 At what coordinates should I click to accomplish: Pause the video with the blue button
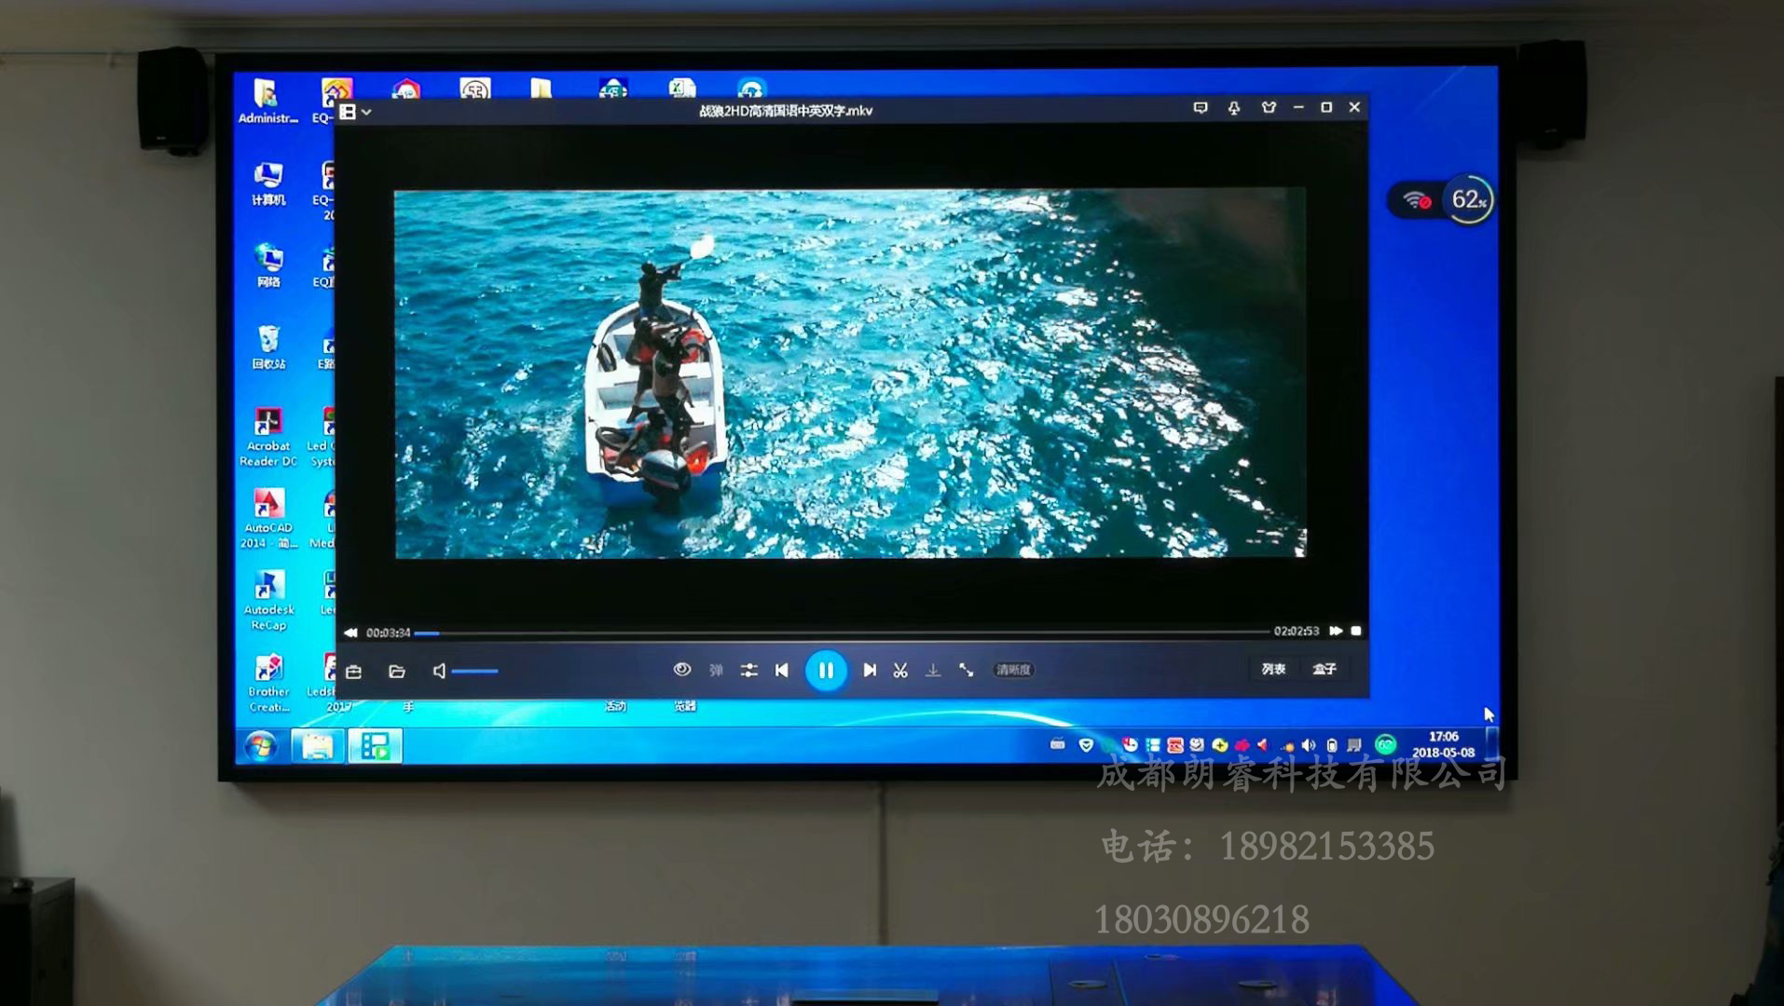[826, 671]
